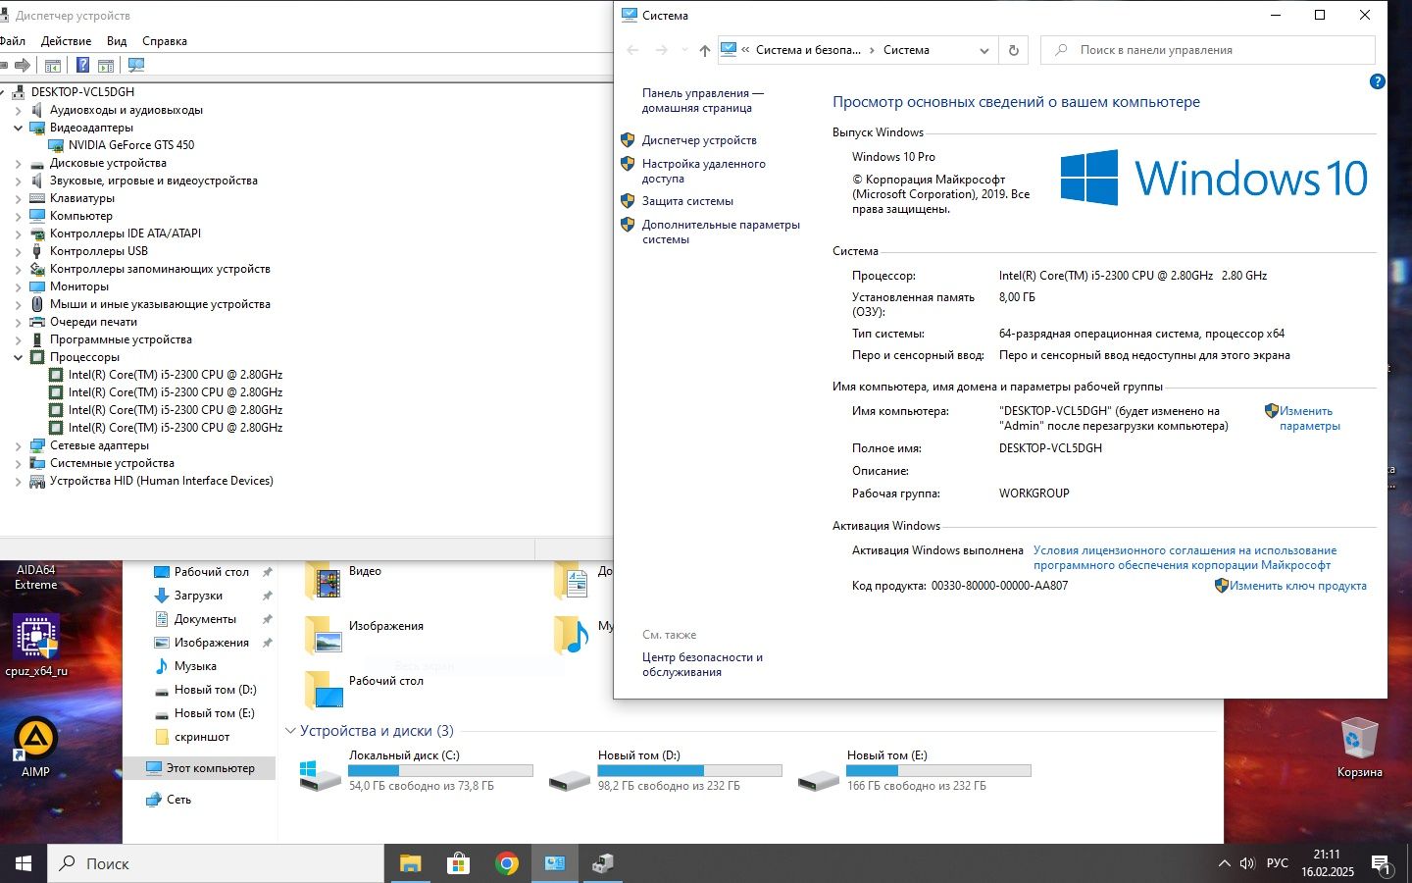Click the volume icon in system tray
The height and width of the screenshot is (883, 1412).
click(1247, 863)
